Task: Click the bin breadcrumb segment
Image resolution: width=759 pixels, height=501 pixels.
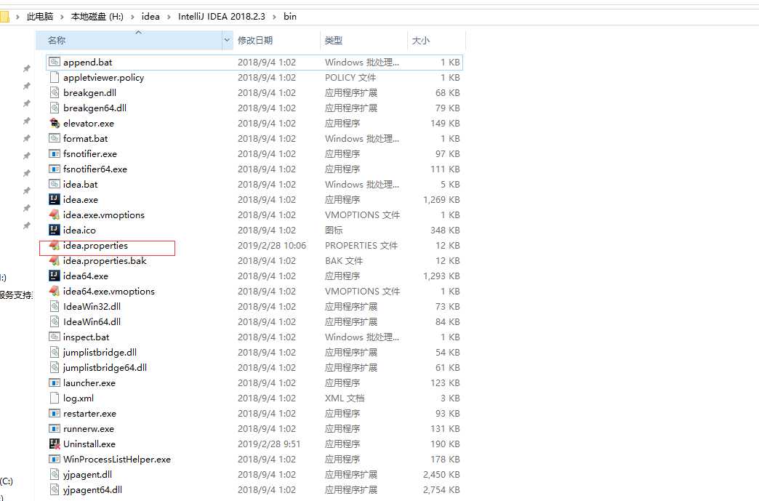Action: tap(290, 17)
